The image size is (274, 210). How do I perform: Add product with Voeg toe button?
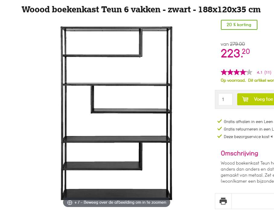coord(256,99)
